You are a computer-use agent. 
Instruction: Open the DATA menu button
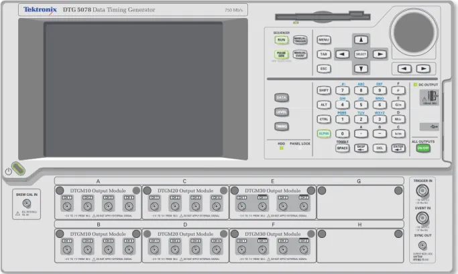(x=281, y=98)
